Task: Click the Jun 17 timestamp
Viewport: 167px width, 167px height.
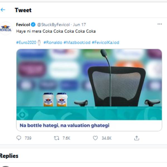Action: click(x=80, y=25)
